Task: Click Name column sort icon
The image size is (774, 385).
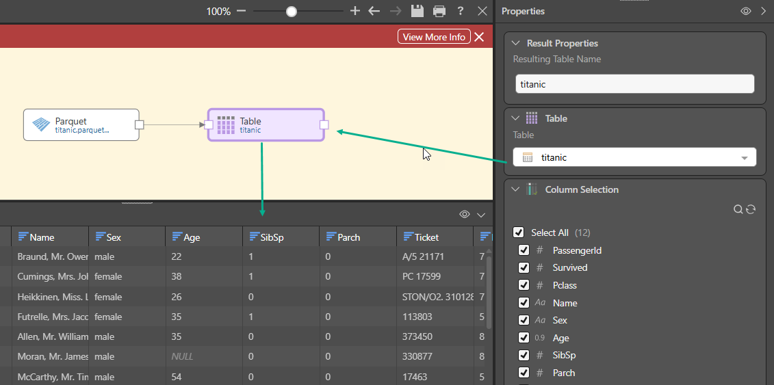Action: coord(23,237)
